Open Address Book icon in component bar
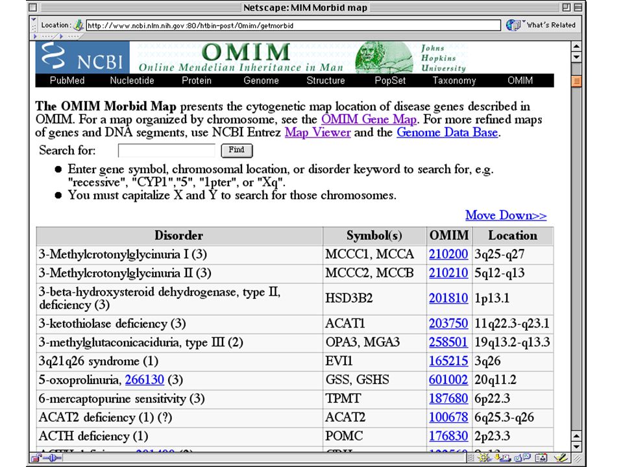 541,458
